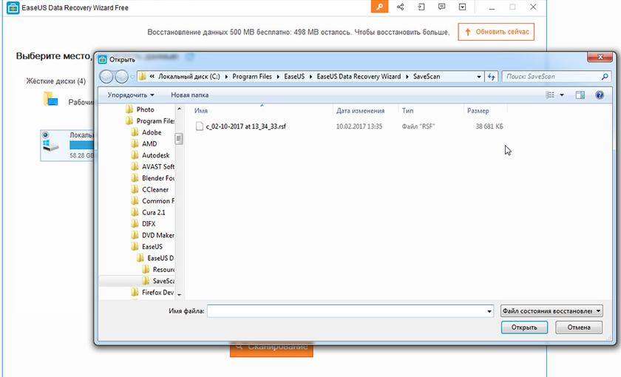Click the search magnifier icon in SaveScan search
This screenshot has width=621, height=377.
605,76
